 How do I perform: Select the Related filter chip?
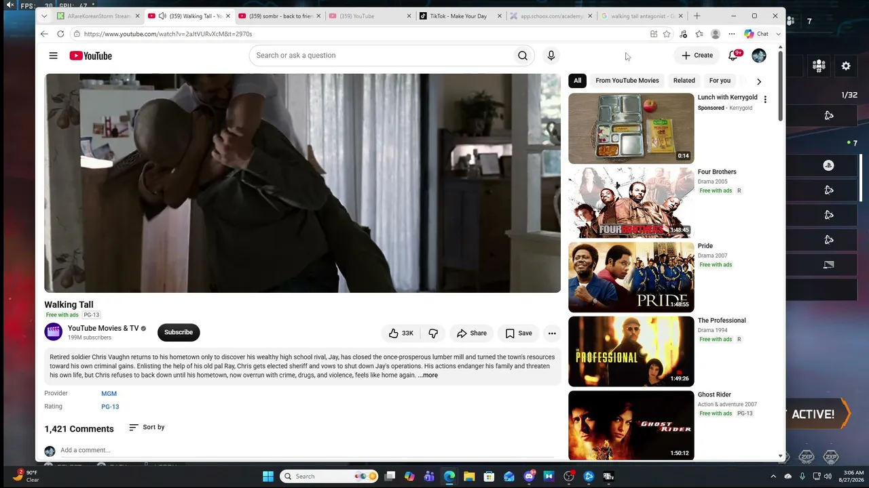[684, 81]
